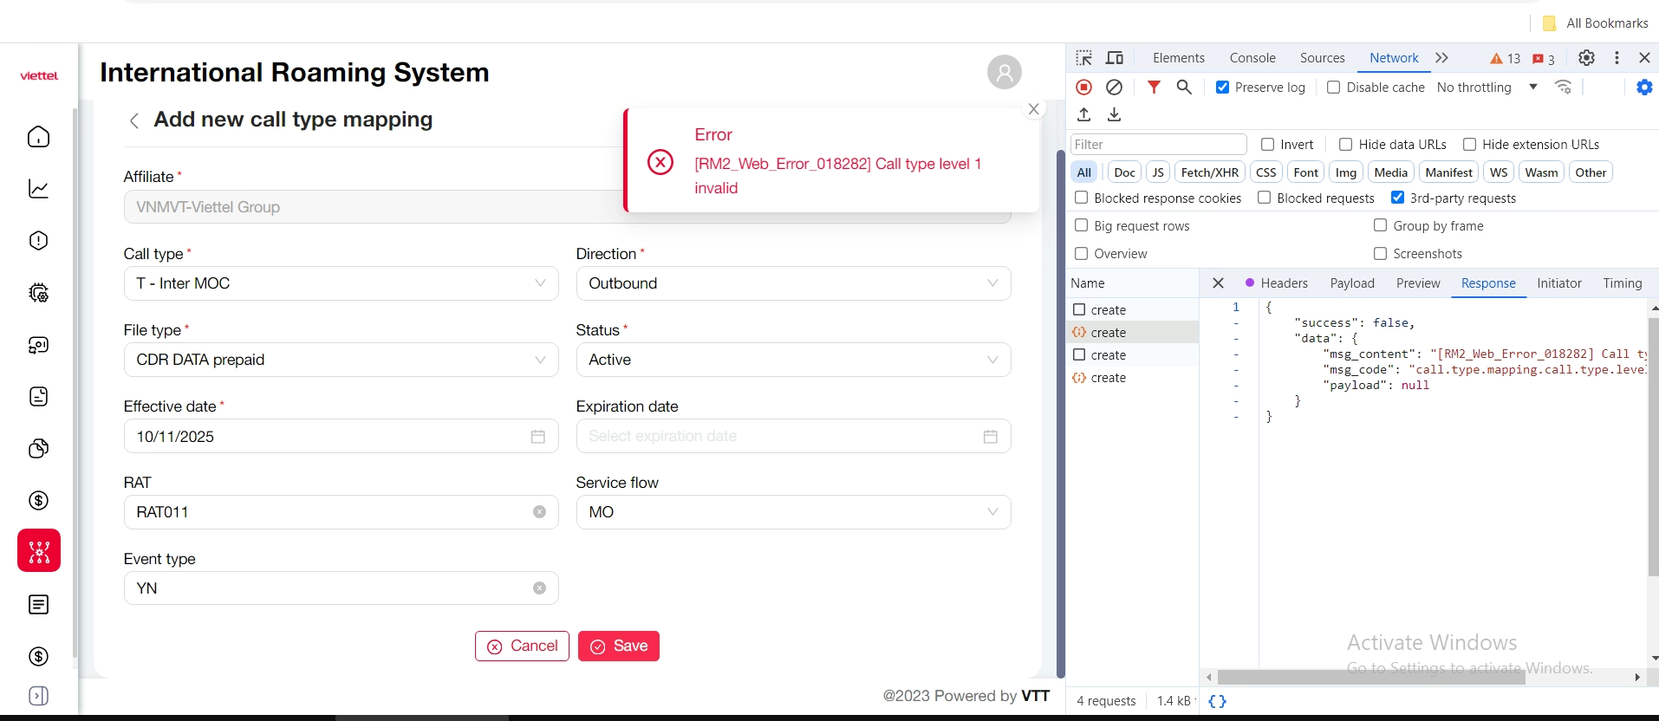The image size is (1659, 721).
Task: Open the Direction dropdown showing Outbound
Action: click(x=792, y=283)
